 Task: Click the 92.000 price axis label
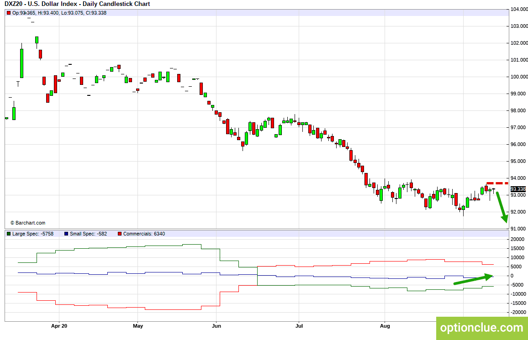pos(519,212)
